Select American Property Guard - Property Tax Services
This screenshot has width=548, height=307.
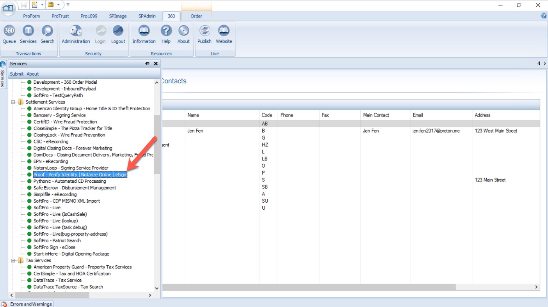82,267
